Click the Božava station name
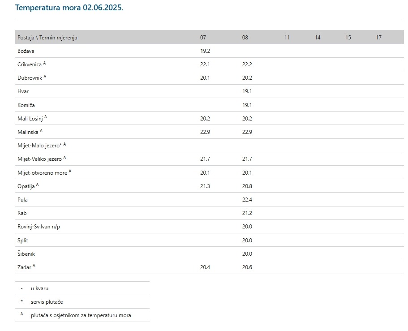This screenshot has width=408, height=331. point(26,51)
